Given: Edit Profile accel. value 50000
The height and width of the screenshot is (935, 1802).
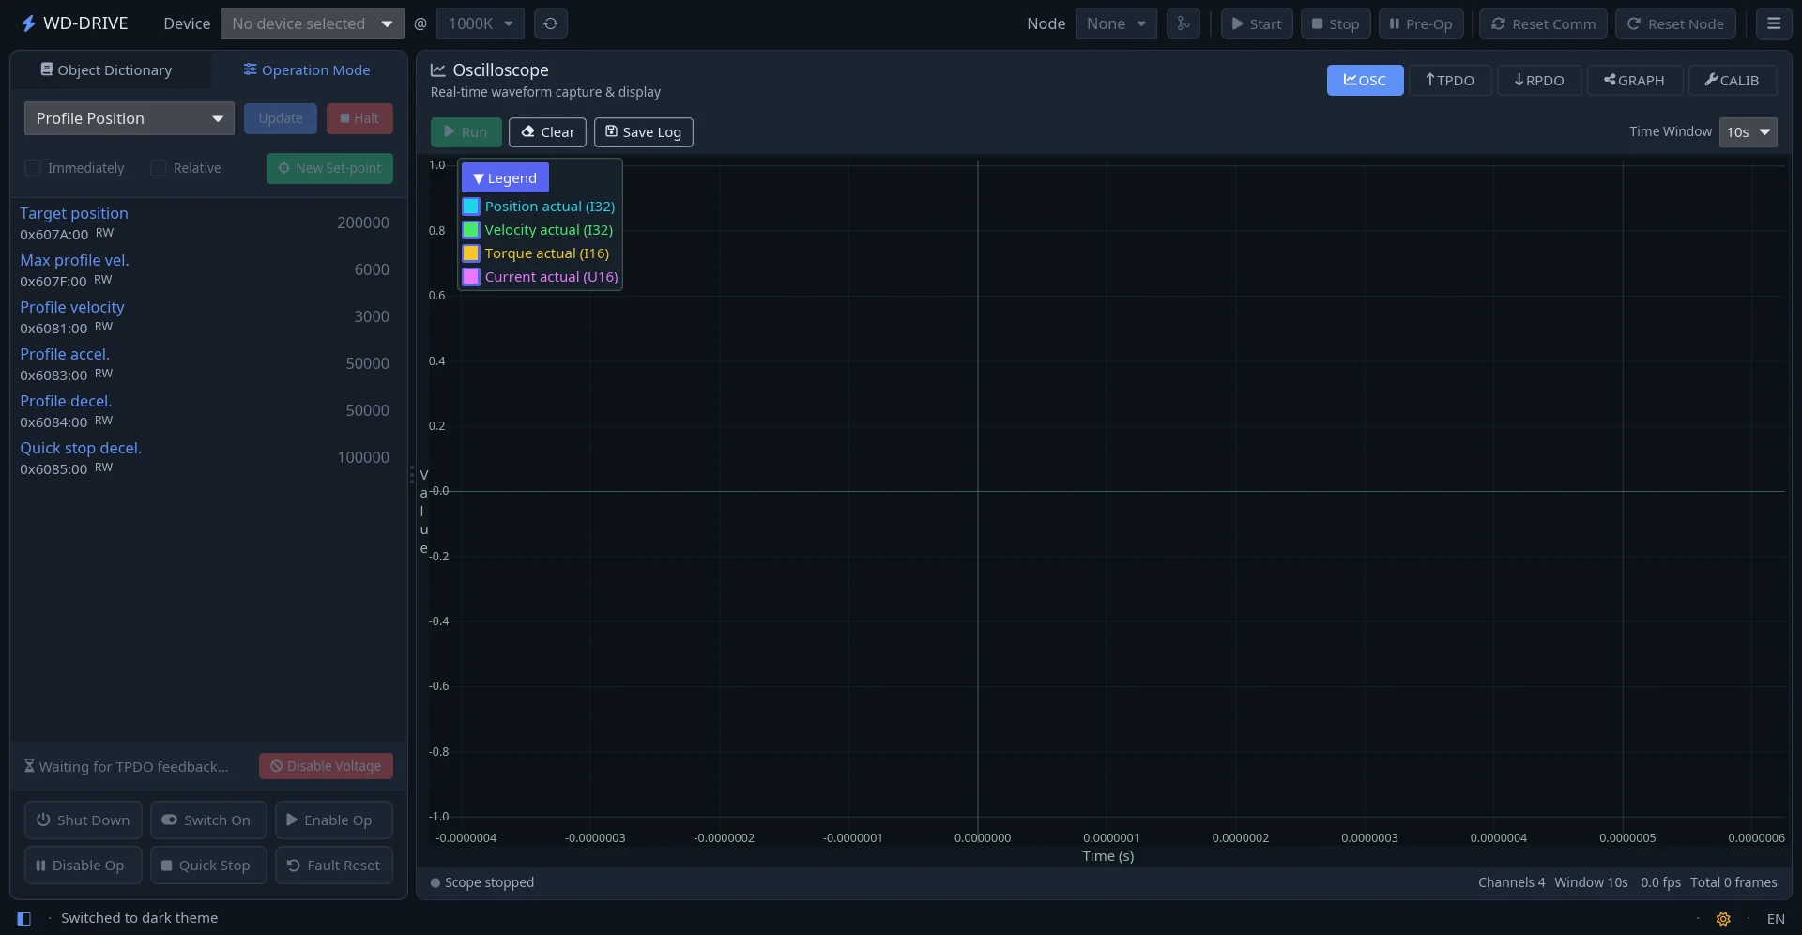Looking at the screenshot, I should click(368, 363).
